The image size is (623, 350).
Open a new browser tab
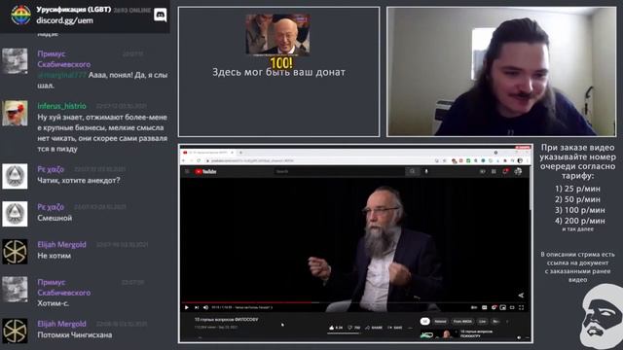pyautogui.click(x=240, y=153)
